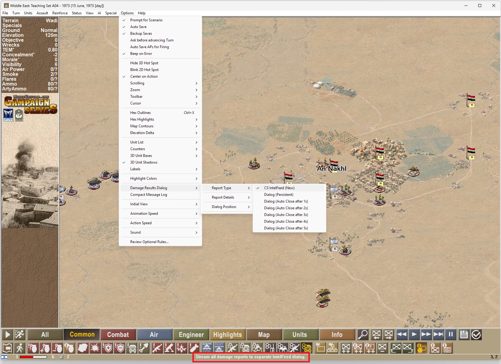Open the Sound submenu

pyautogui.click(x=160, y=232)
